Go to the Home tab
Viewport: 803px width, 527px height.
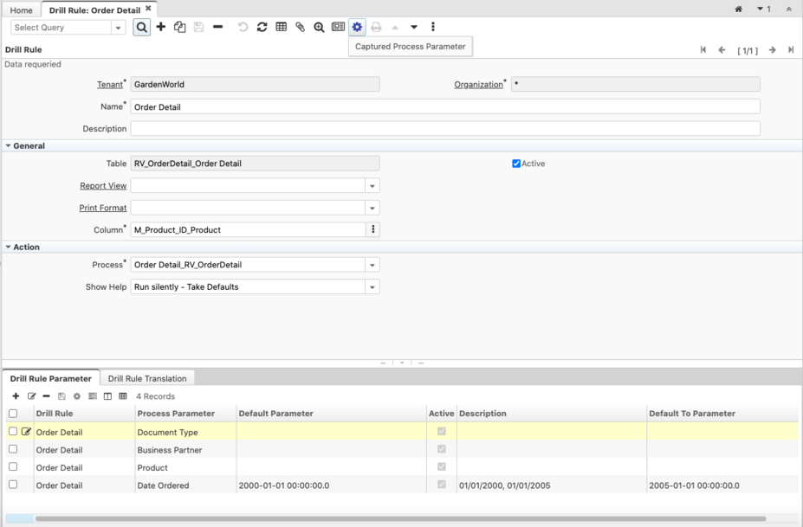click(21, 10)
